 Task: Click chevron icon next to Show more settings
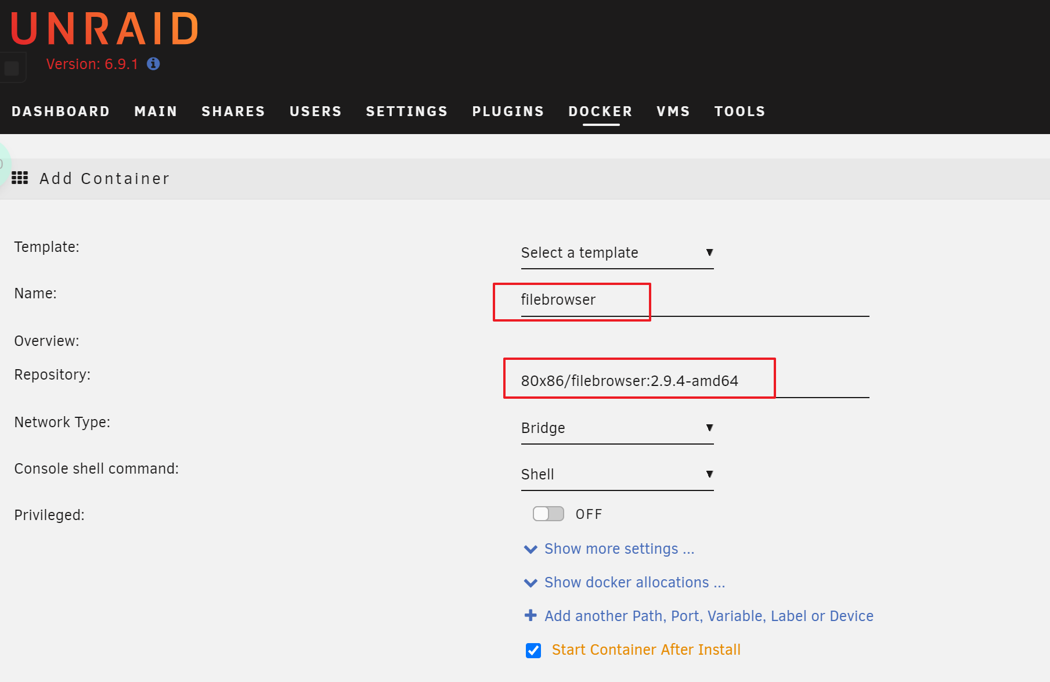(x=531, y=549)
